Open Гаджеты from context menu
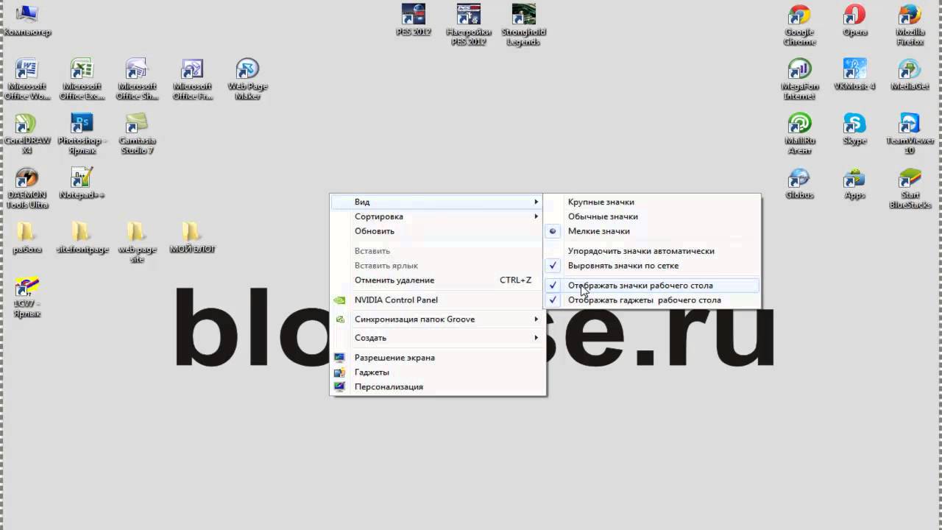The height and width of the screenshot is (530, 942). (437, 372)
